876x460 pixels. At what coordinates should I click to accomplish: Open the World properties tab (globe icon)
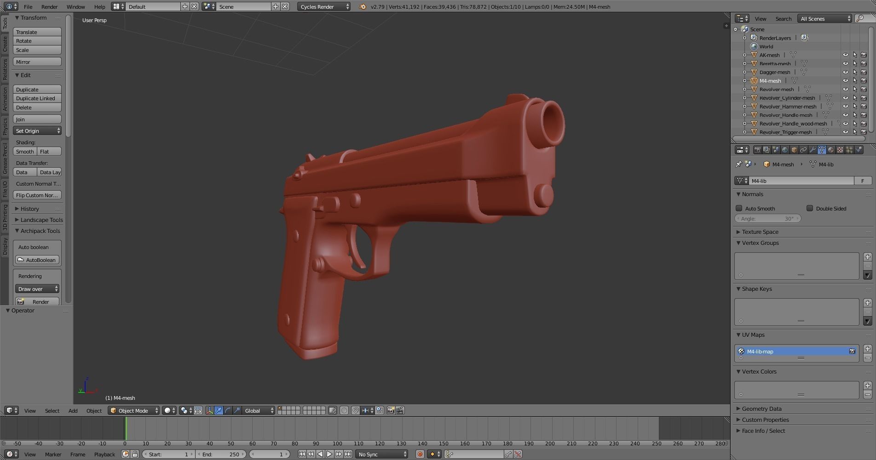[x=785, y=150]
